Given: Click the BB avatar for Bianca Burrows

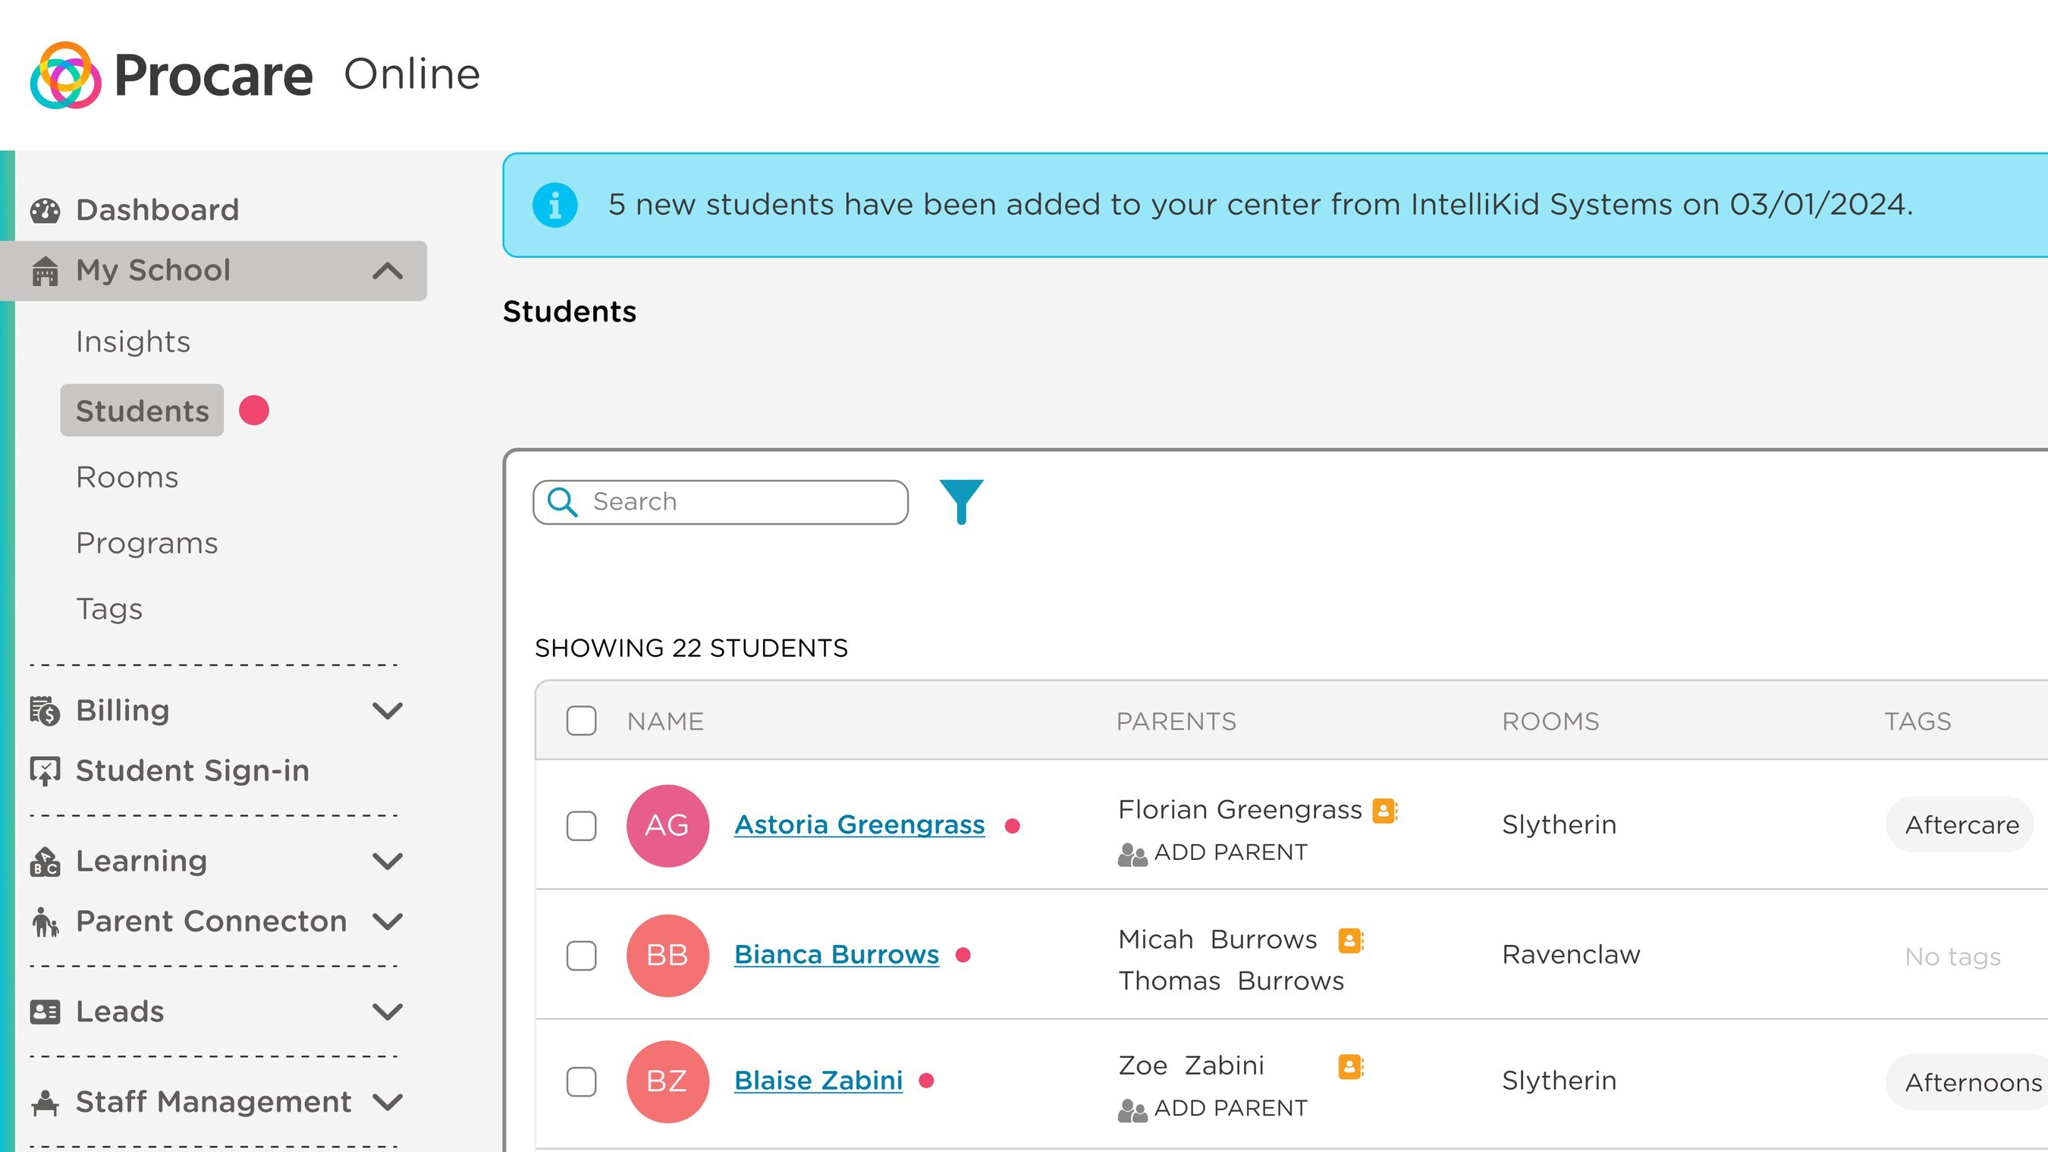Looking at the screenshot, I should coord(666,955).
